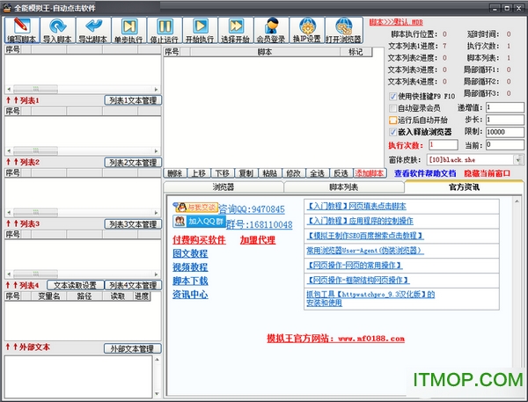Click the 停止运行 stop icon
The height and width of the screenshot is (402, 528).
coord(165,30)
